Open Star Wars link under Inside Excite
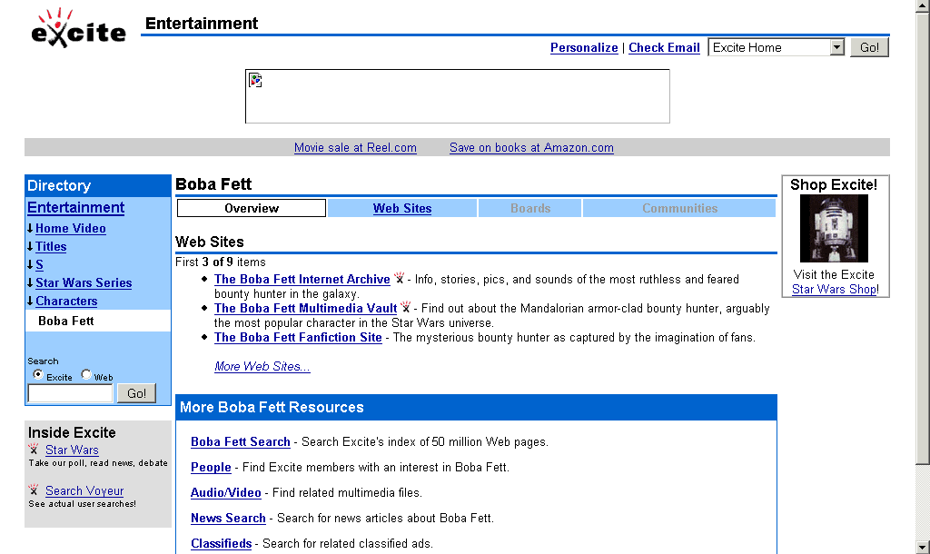Viewport: 930px width, 554px height. [72, 450]
